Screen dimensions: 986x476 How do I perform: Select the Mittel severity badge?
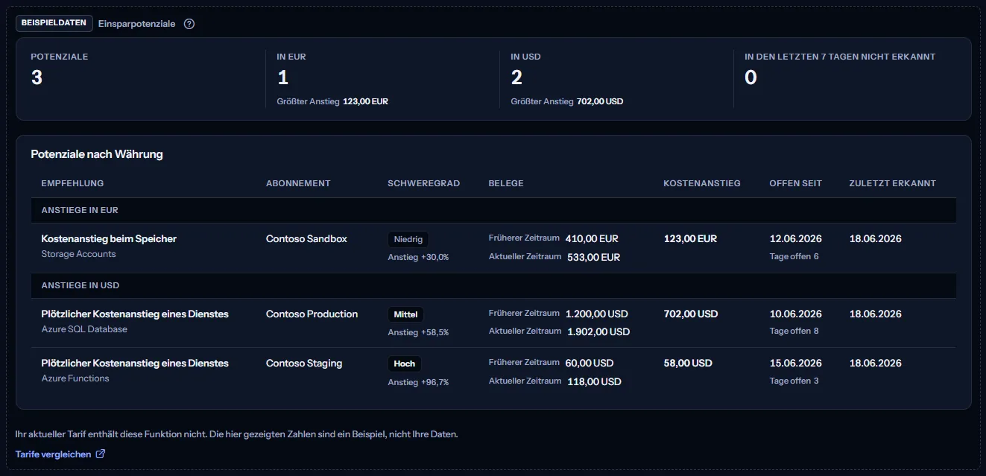tap(405, 314)
